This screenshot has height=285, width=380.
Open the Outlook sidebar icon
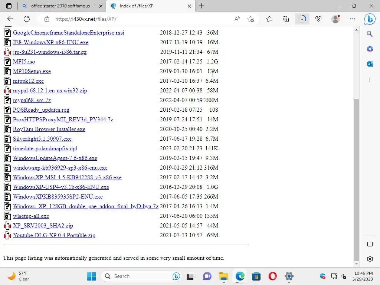370,64
